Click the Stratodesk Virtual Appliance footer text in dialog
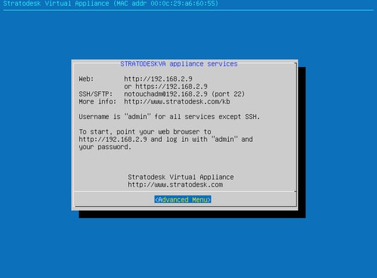The width and height of the screenshot is (377, 278). tap(181, 177)
